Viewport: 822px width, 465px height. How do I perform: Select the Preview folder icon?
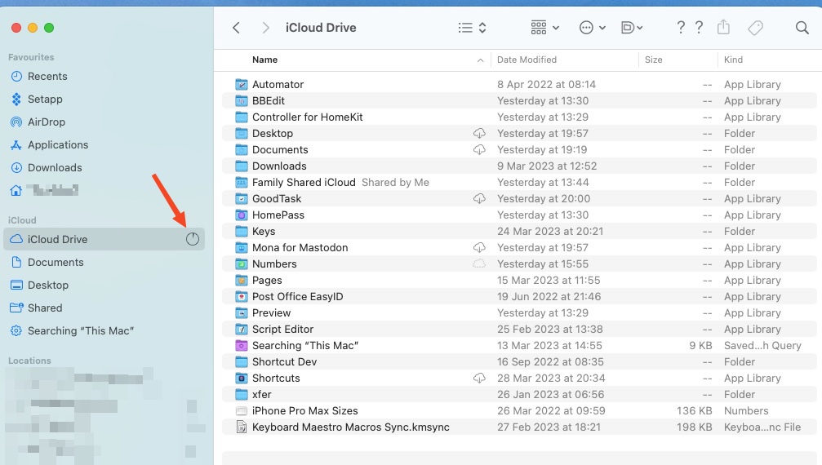(x=241, y=313)
